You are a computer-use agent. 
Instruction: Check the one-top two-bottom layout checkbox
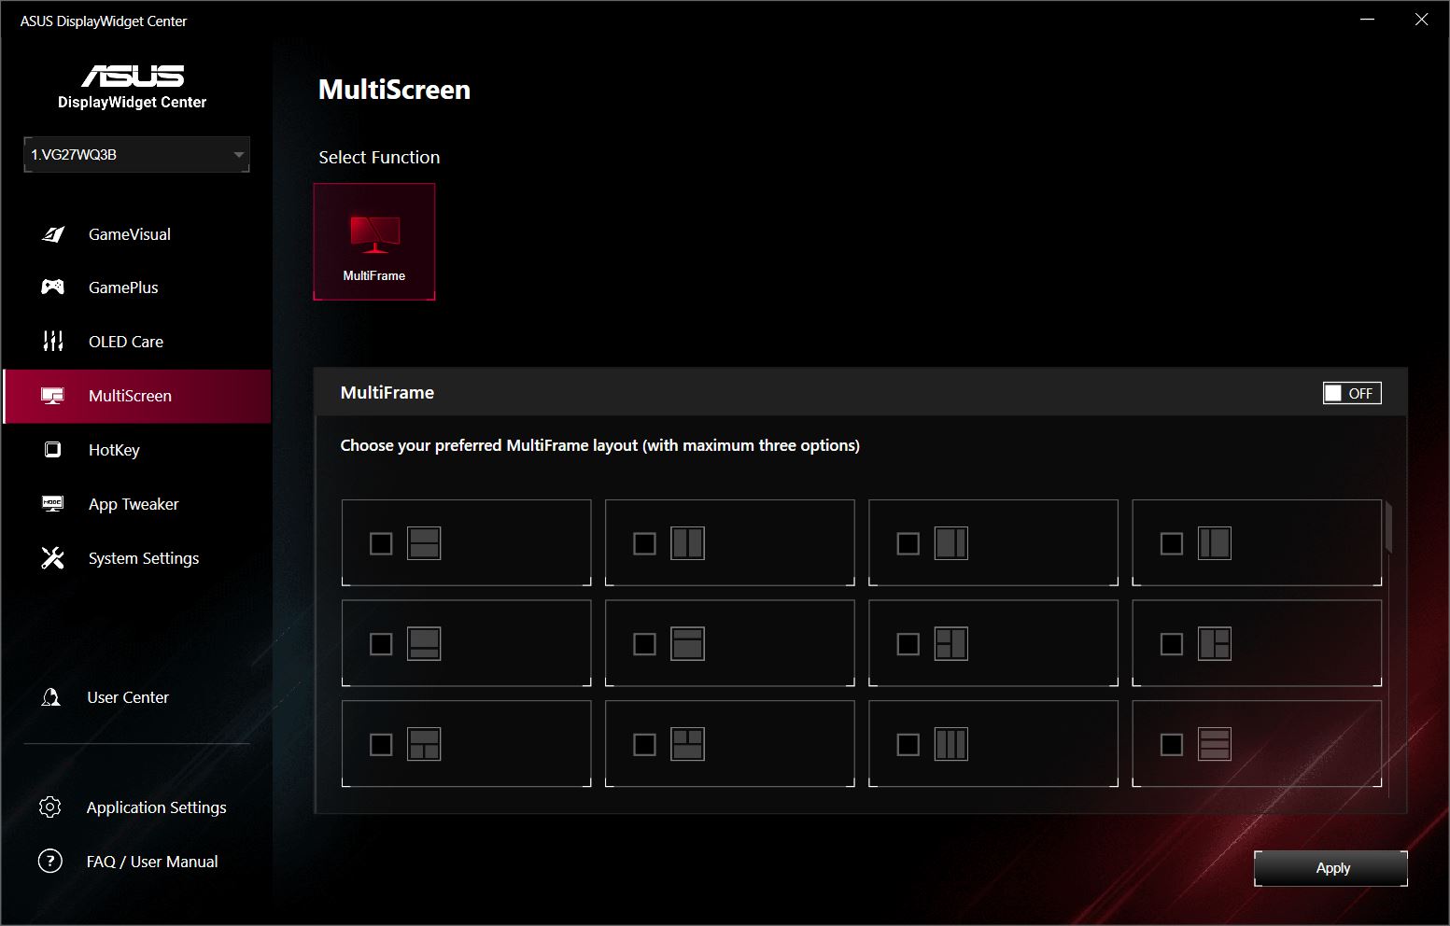coord(381,745)
